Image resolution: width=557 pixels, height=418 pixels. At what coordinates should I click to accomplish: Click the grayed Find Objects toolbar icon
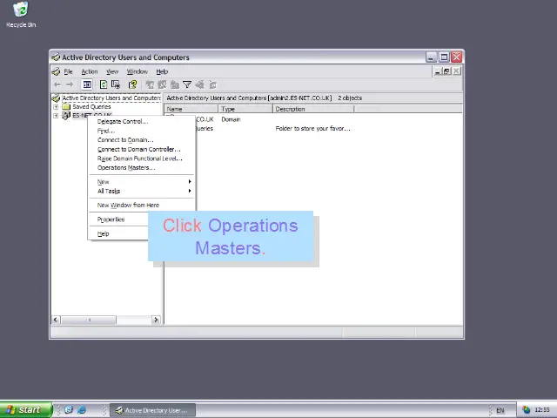(199, 84)
